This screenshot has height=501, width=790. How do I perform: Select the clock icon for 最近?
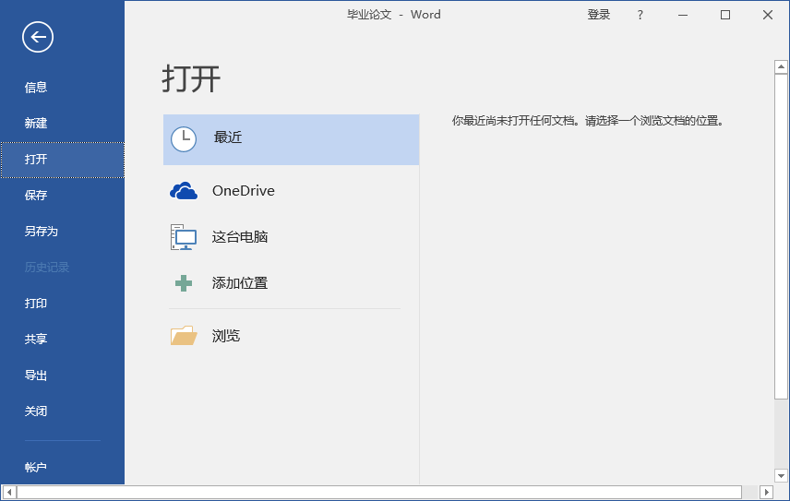point(184,139)
